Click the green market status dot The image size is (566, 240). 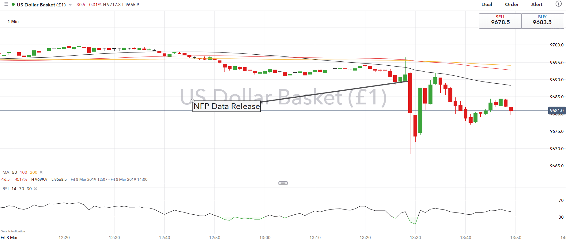coord(13,5)
